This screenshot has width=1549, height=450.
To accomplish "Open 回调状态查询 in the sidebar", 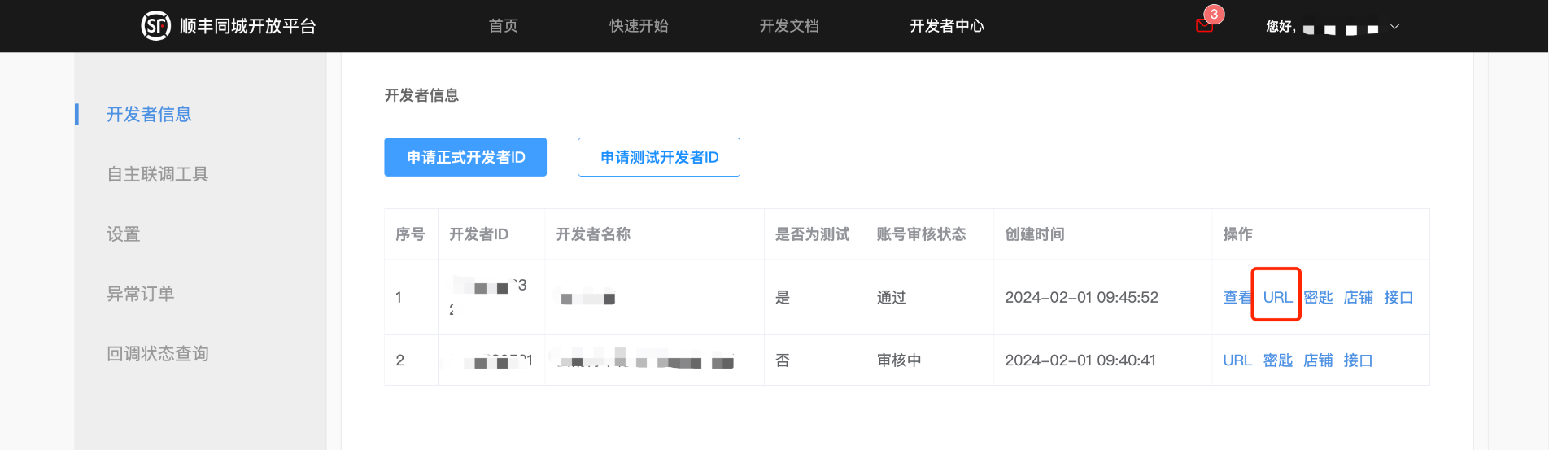I will (158, 354).
